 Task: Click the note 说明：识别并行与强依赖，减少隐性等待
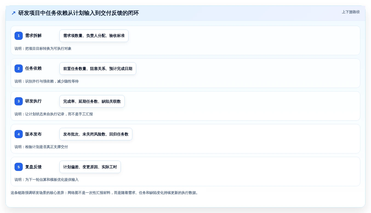click(x=47, y=81)
